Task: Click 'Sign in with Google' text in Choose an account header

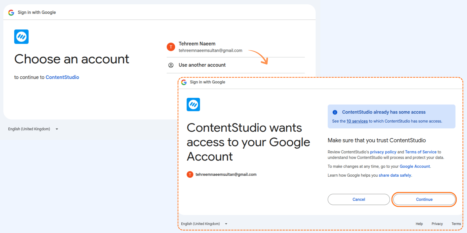Action: coord(37,12)
